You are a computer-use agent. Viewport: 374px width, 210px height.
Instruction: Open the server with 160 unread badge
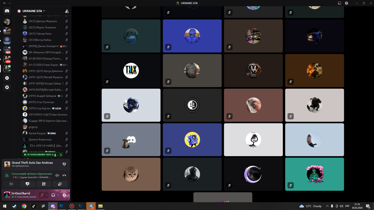coord(7,49)
